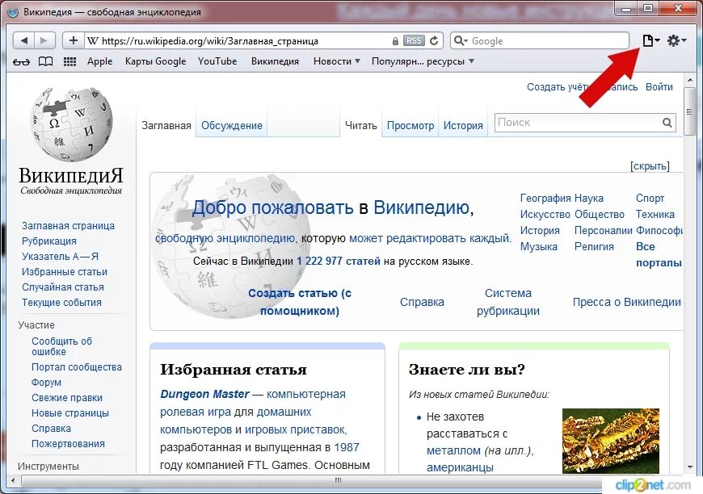Click the vertical scrollbar thumb
This screenshot has height=494, width=703.
[689, 111]
